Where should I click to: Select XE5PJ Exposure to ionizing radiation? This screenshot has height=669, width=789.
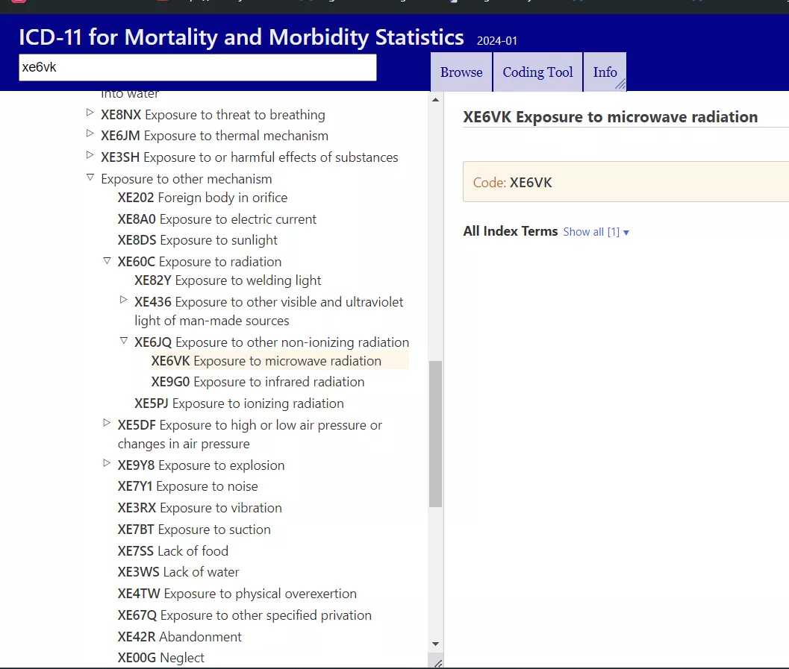[x=239, y=403]
